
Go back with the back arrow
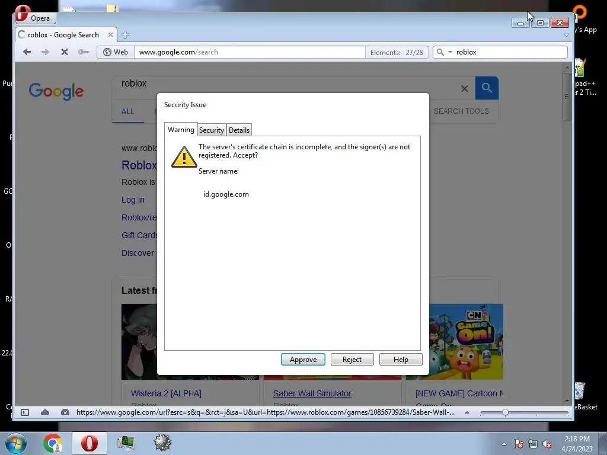pyautogui.click(x=27, y=52)
